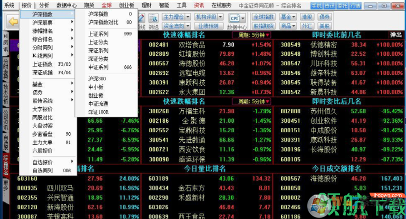Screen dimensions: 406x219
Task: Open the 商品 toolbar dropdown
Action: [288, 26]
